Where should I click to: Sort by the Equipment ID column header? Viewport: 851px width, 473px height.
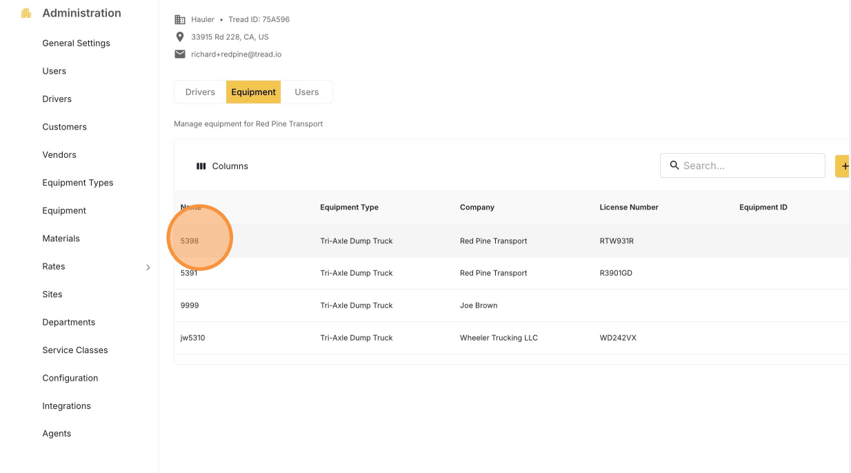click(763, 207)
